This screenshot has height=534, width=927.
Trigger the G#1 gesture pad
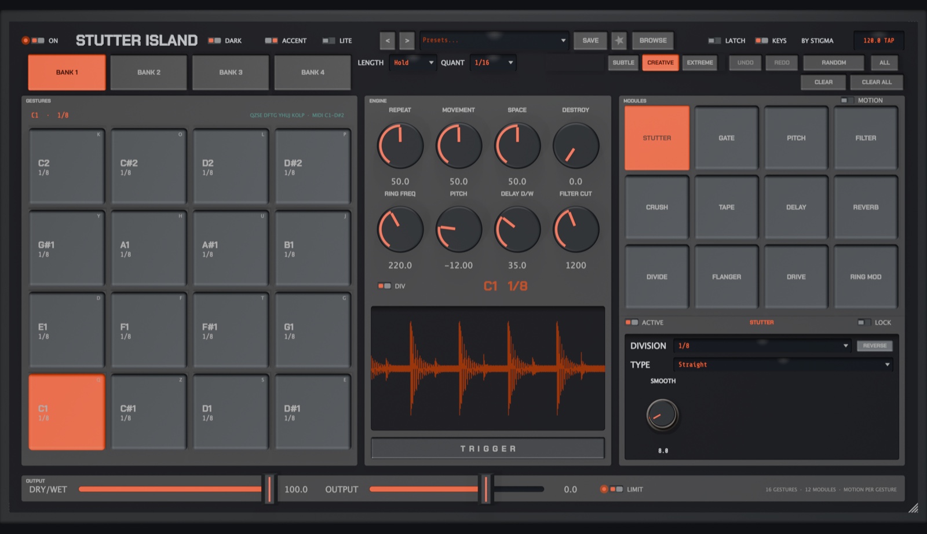click(67, 248)
